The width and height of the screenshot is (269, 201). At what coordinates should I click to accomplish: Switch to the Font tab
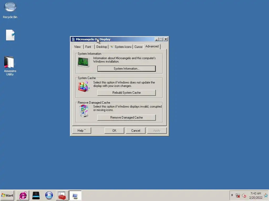pos(88,47)
